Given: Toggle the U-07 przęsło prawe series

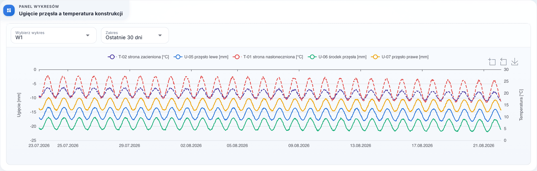Looking at the screenshot, I should tap(399, 57).
